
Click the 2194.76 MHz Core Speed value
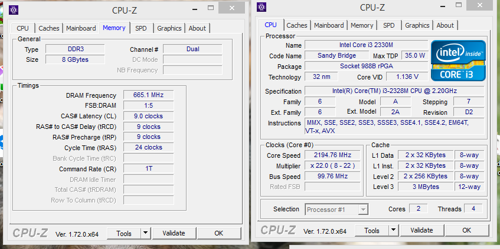tap(332, 155)
